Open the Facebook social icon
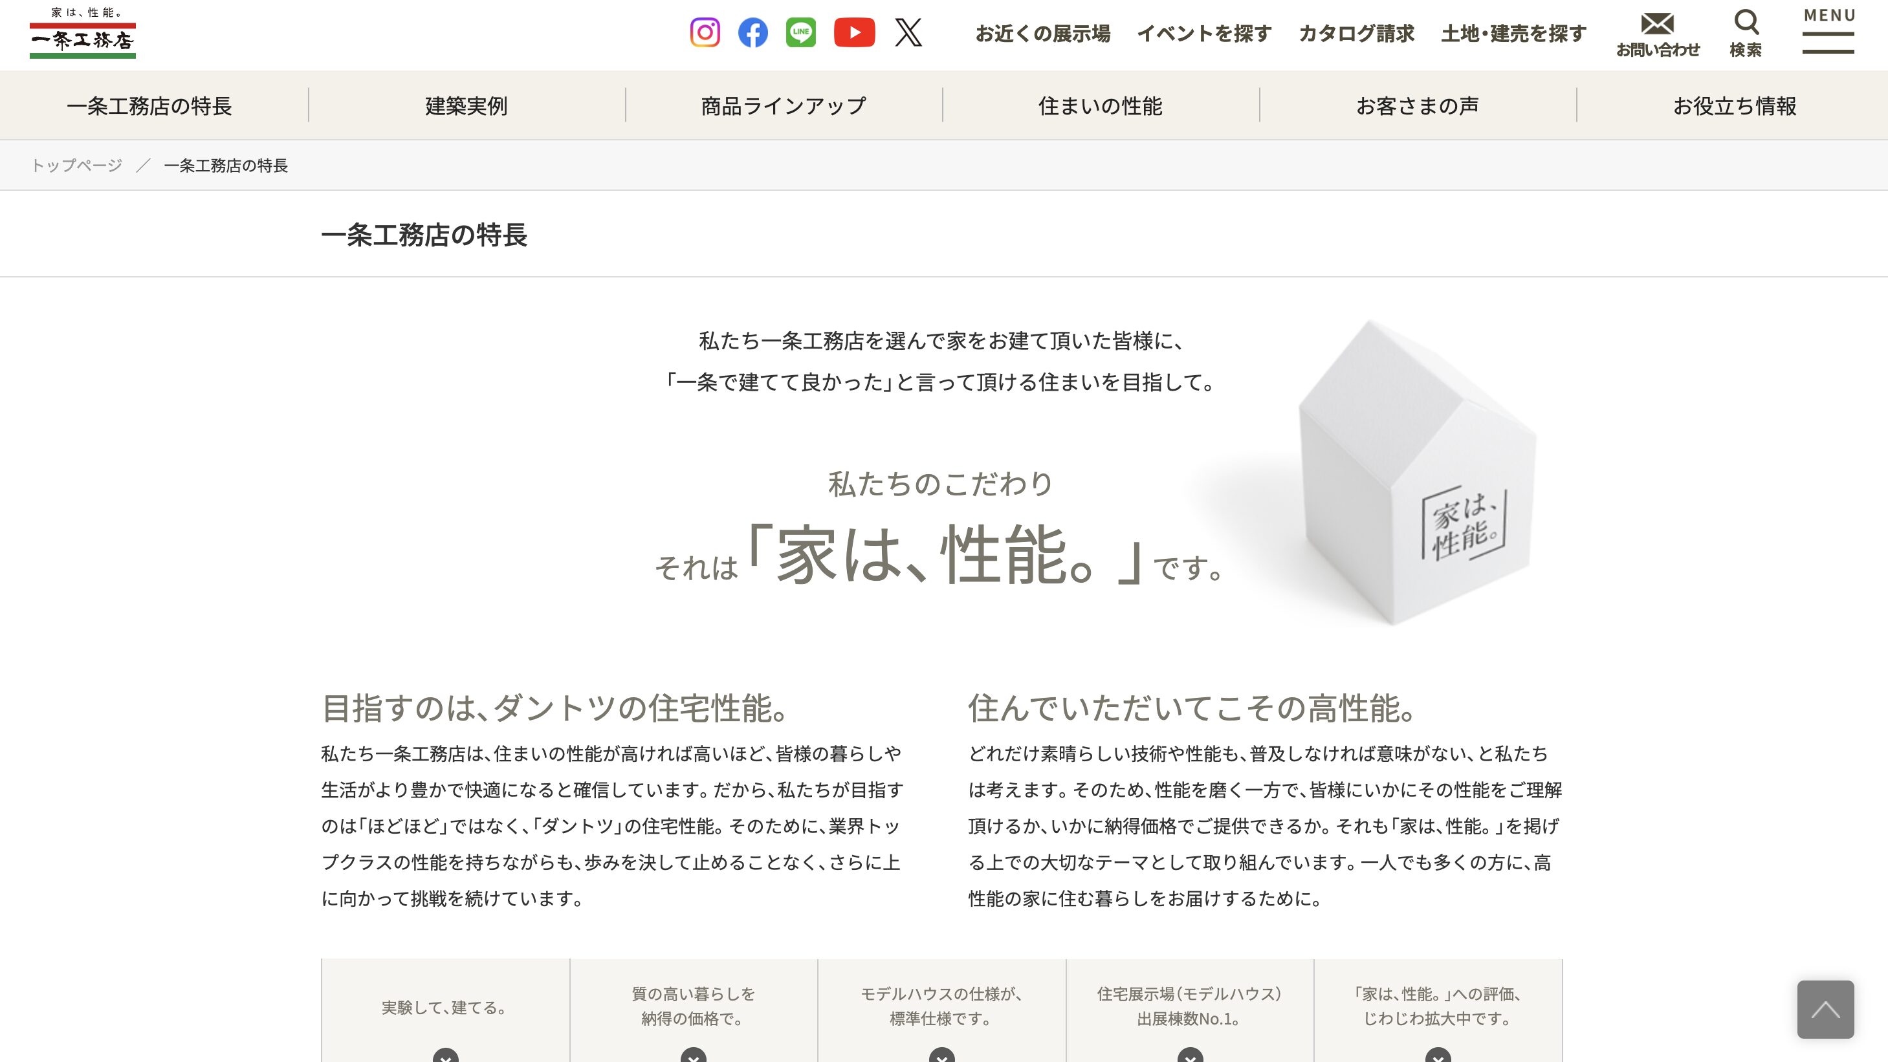1888x1062 pixels. coord(752,33)
